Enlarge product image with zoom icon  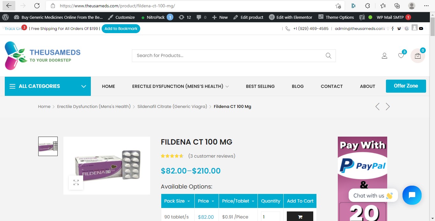[x=76, y=182]
